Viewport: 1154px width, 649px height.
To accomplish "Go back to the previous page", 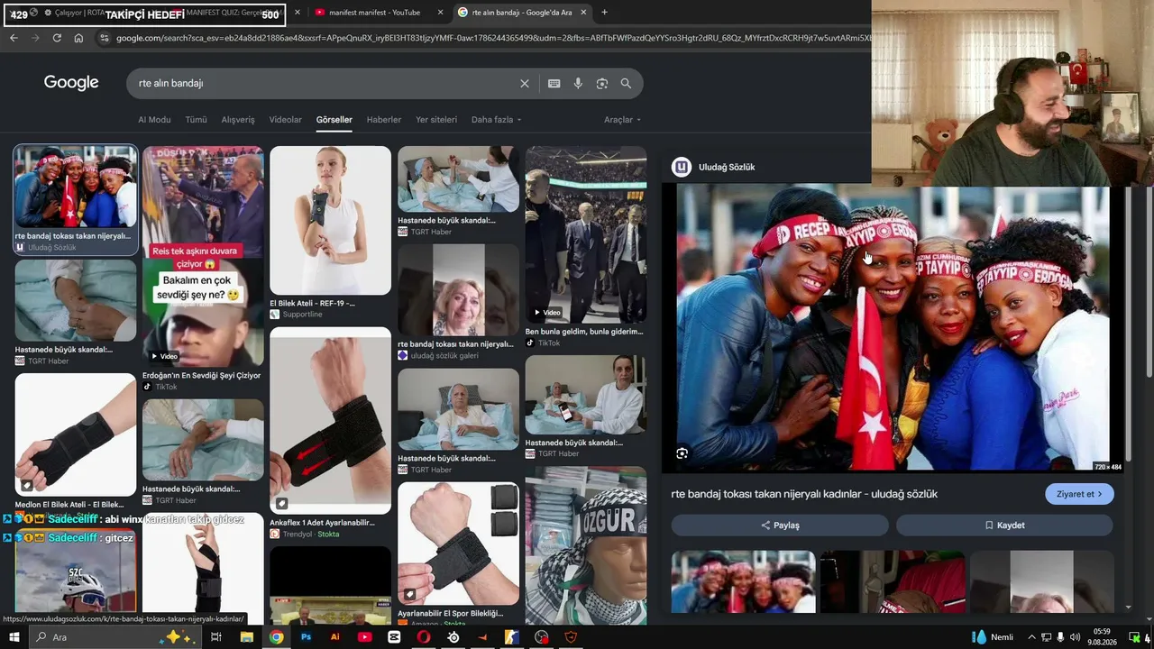I will pyautogui.click(x=14, y=38).
